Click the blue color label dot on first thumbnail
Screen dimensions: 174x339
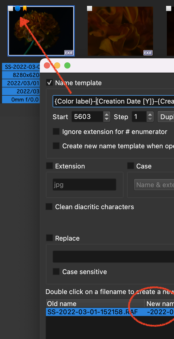pyautogui.click(x=18, y=8)
